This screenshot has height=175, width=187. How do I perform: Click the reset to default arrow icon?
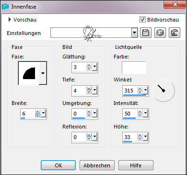tap(175, 33)
